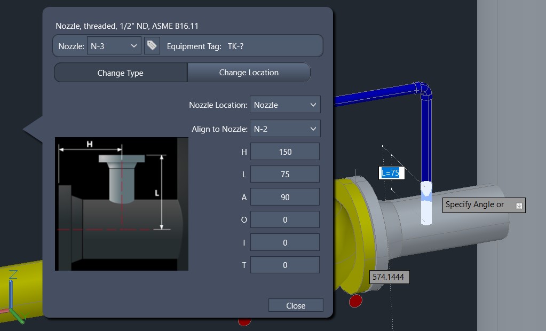Click the UCS axis icon

(12, 296)
